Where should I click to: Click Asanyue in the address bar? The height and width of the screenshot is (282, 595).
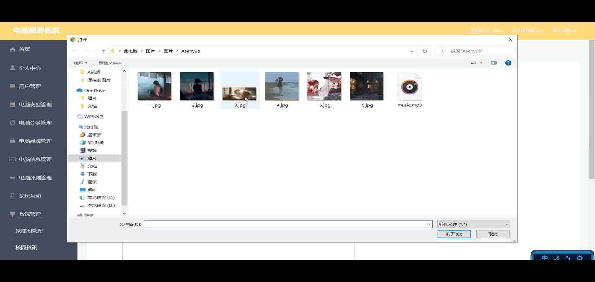point(191,51)
